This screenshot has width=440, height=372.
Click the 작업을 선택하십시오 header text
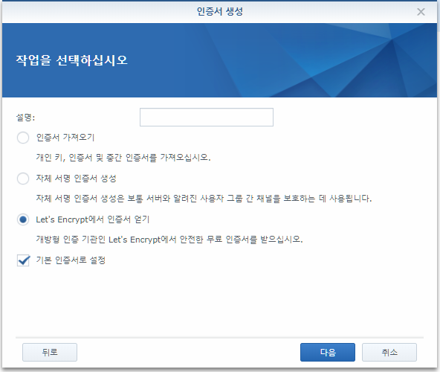coord(72,60)
